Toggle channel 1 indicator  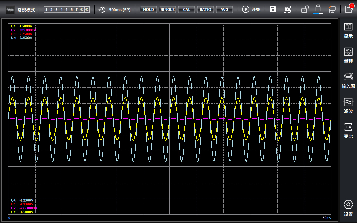point(46,10)
